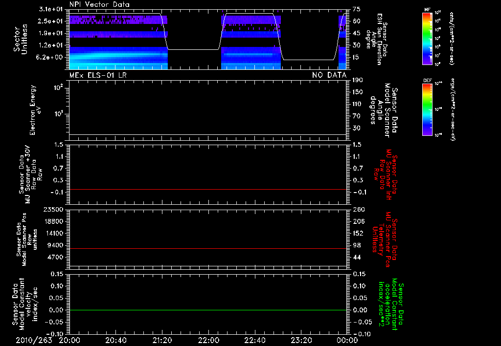Click the red line in MU Scanner +30V panel
The height and width of the screenshot is (346, 501).
207,189
